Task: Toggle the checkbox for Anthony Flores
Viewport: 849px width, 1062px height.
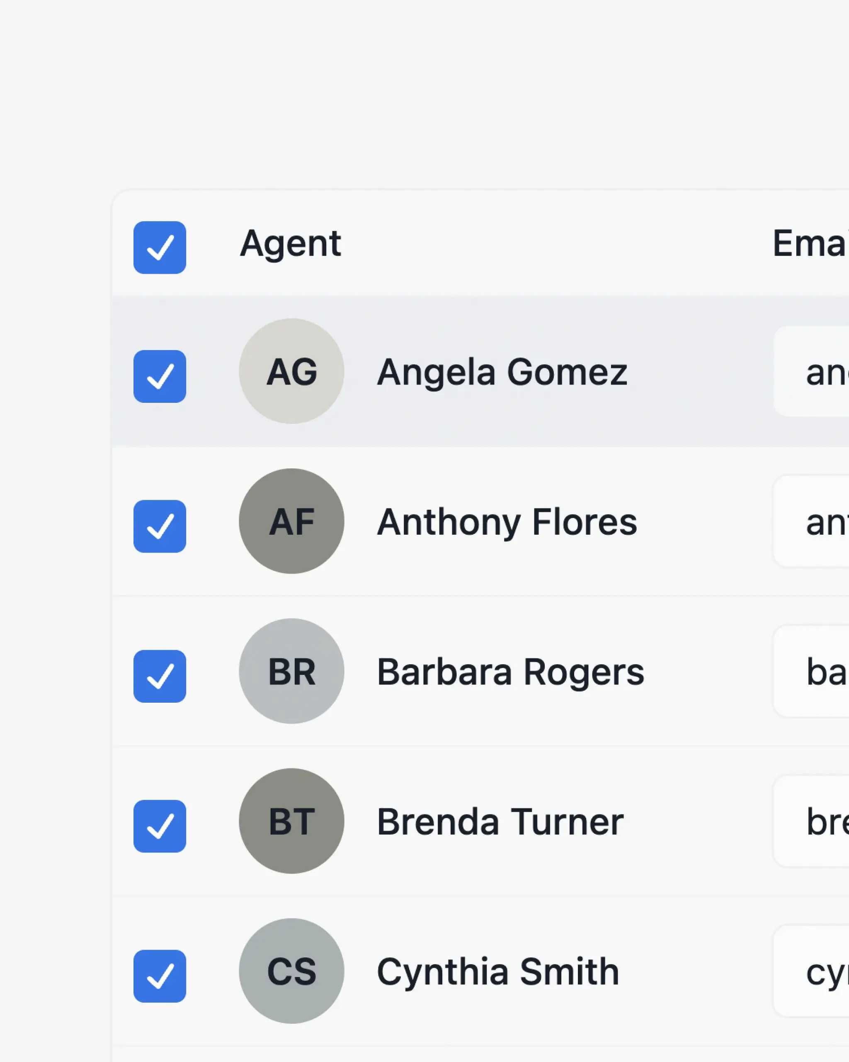Action: click(x=160, y=526)
